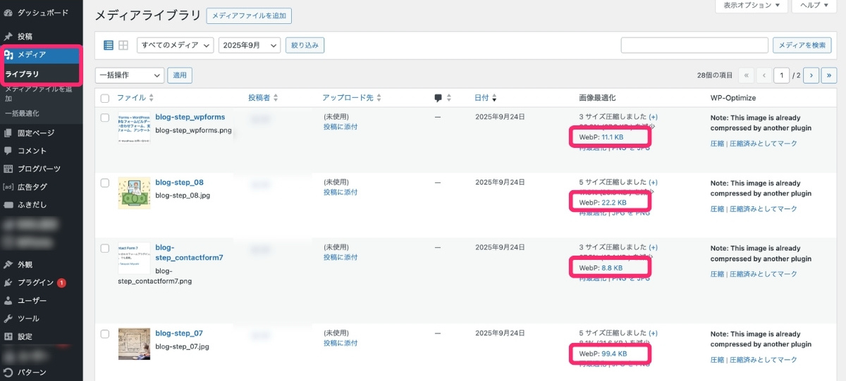Screen dimensions: 846x381
Task: Switch to grid view icon
Action: point(123,45)
